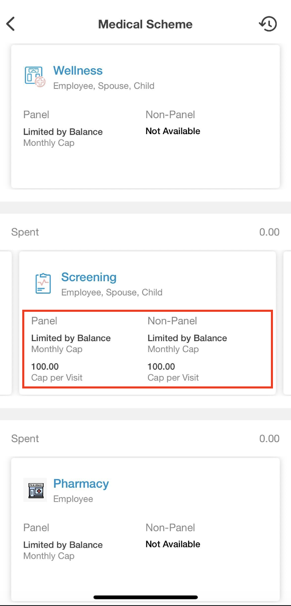The image size is (291, 606).
Task: Tap the Pharmacy Non-Panel Not Available text
Action: click(x=173, y=544)
